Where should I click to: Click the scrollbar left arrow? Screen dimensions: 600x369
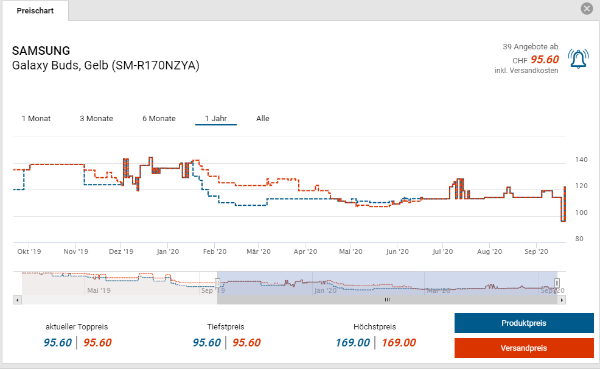(17, 300)
